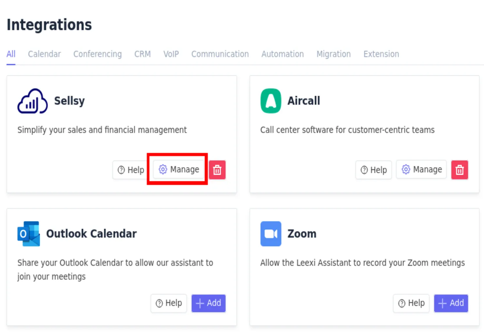Open the Extension tab
Image resolution: width=484 pixels, height=336 pixels.
tap(381, 54)
